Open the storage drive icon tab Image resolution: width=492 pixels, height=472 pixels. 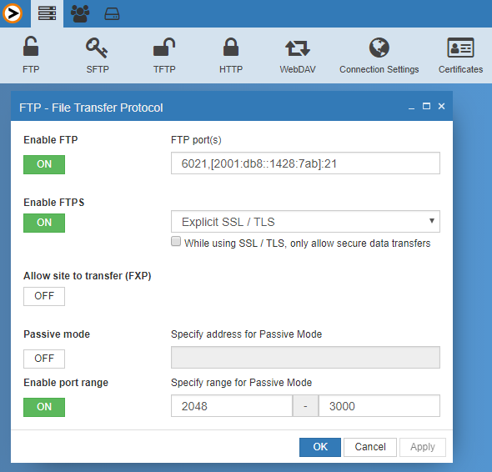pos(112,14)
